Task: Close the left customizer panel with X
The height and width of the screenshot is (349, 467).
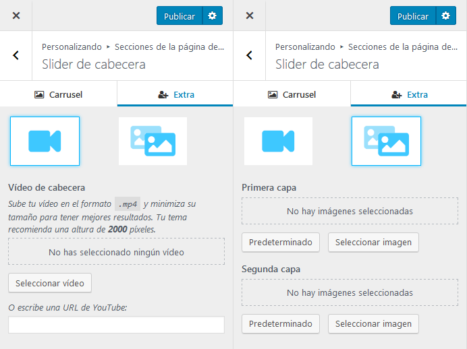Action: [16, 15]
